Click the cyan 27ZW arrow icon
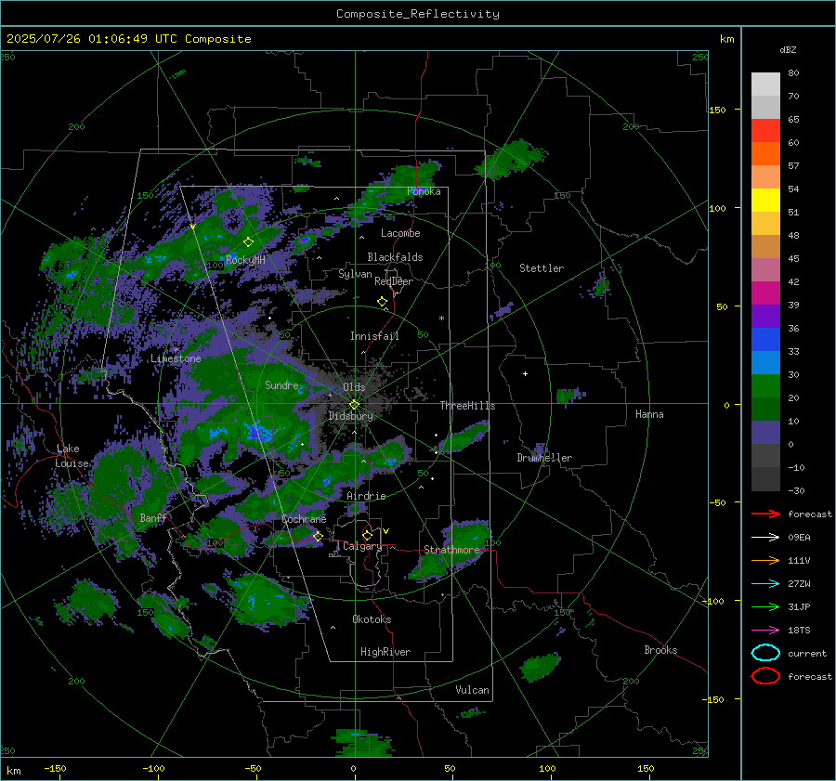Viewport: 836px width, 781px height. [x=765, y=584]
